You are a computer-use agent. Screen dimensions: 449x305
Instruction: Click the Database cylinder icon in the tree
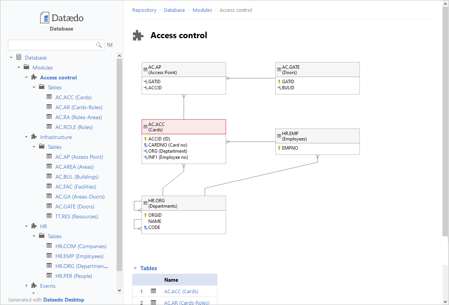[x=19, y=58]
